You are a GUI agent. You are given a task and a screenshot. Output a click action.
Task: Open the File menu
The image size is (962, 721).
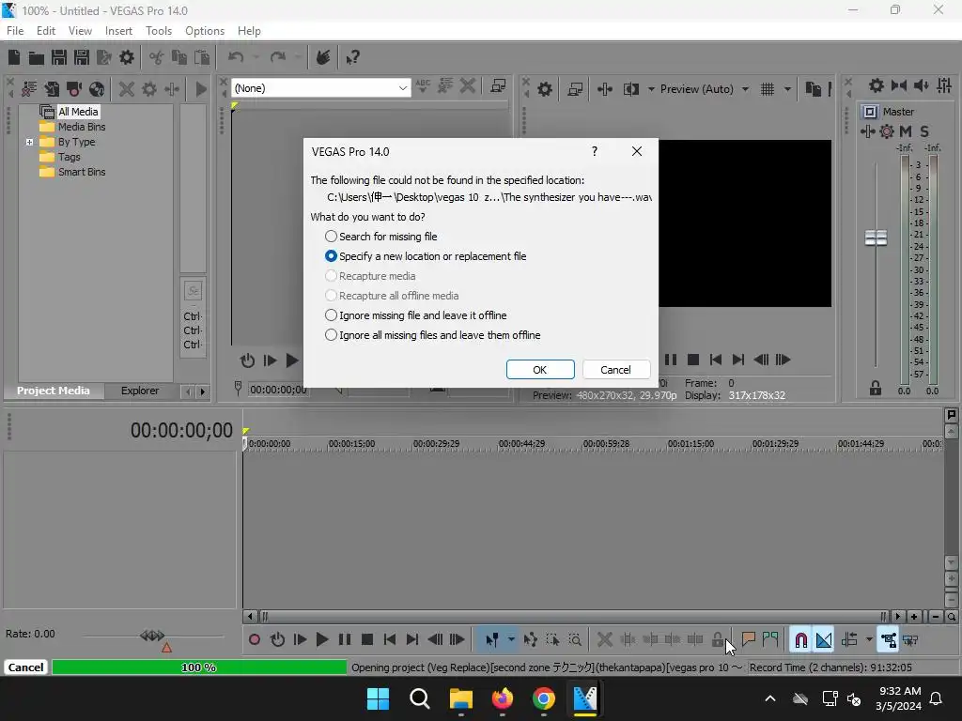click(15, 31)
